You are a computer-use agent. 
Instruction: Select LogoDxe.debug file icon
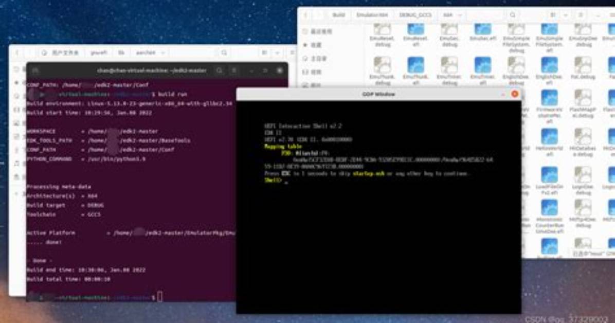[583, 175]
